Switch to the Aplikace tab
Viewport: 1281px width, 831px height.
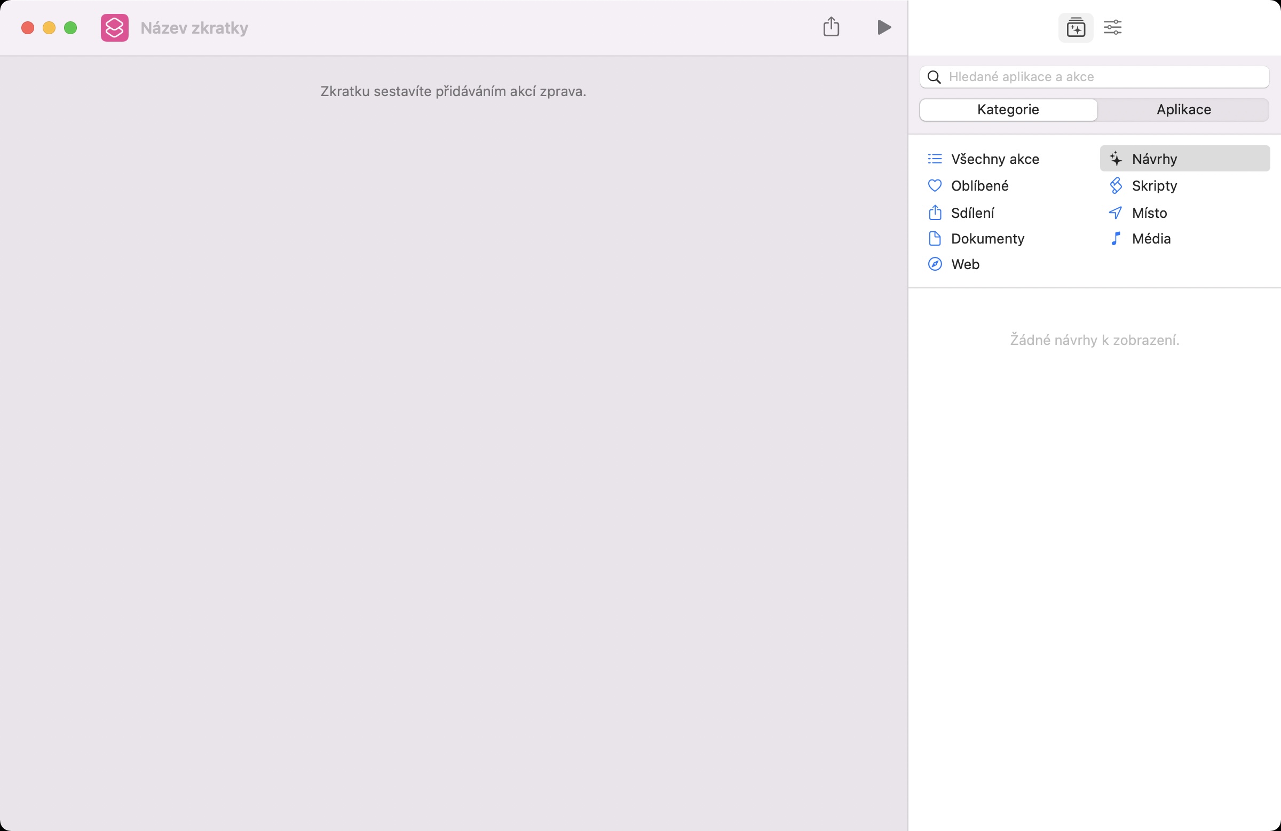point(1183,110)
